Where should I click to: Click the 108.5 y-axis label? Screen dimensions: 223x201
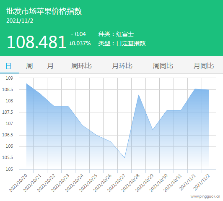click(x=8, y=89)
